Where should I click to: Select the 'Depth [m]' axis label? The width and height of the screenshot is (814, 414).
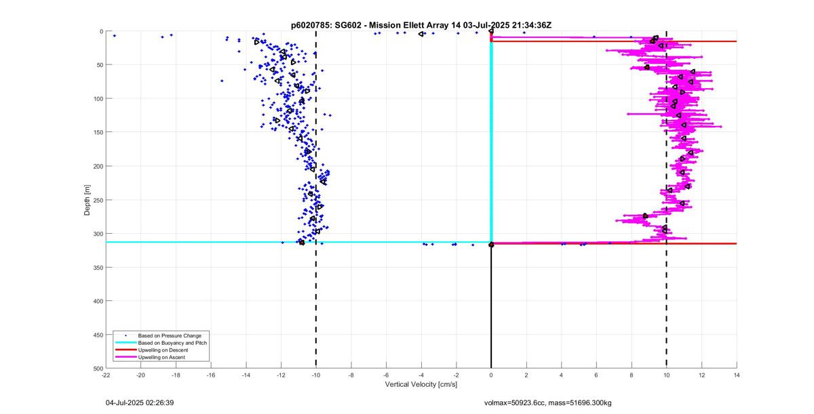coord(88,200)
